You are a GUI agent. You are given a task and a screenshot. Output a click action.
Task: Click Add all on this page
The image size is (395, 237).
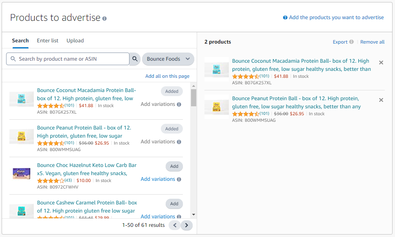click(167, 76)
